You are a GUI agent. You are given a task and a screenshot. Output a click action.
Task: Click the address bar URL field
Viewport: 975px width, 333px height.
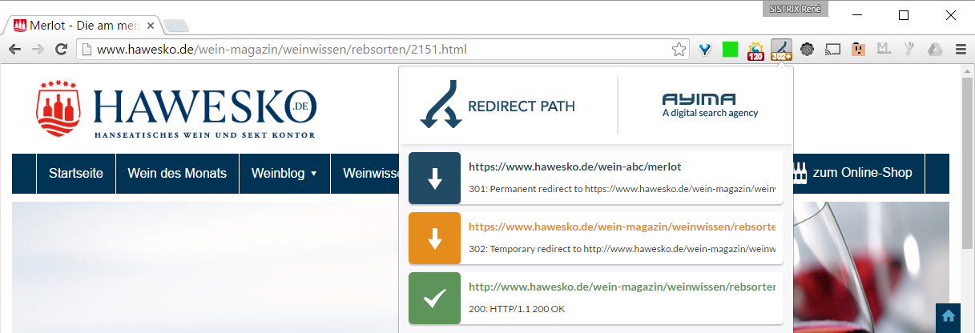(377, 50)
